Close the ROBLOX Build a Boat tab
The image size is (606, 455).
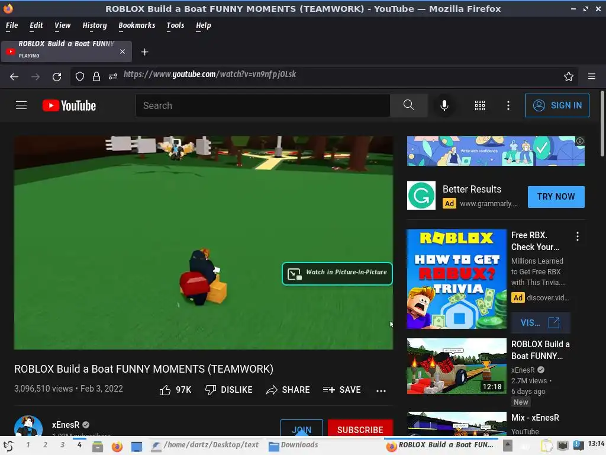click(123, 52)
